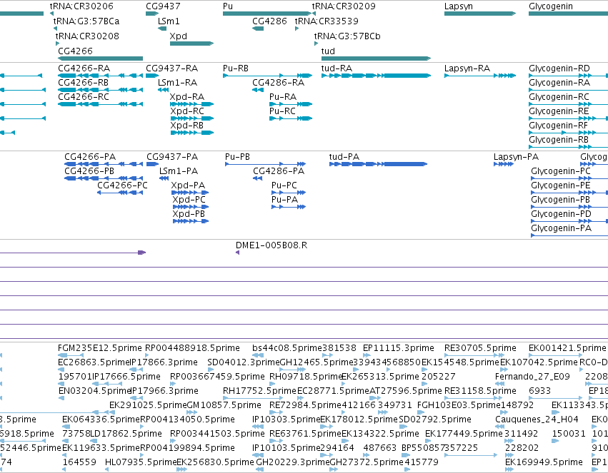Viewport: 608px width, 473px height.
Task: Click the RP004488918.5prime EST label
Action: 192,348
